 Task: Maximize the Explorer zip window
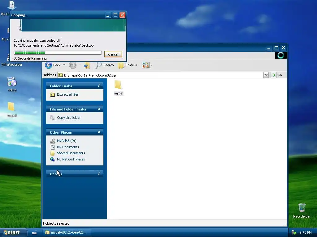click(276, 48)
